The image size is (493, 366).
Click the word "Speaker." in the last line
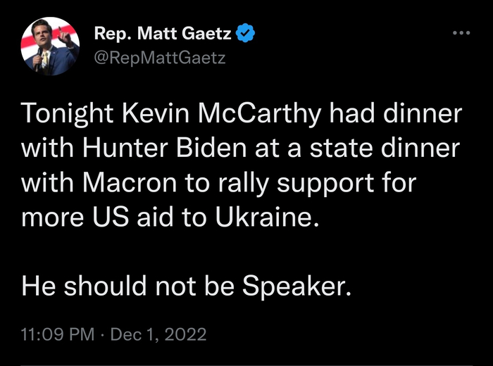[297, 285]
